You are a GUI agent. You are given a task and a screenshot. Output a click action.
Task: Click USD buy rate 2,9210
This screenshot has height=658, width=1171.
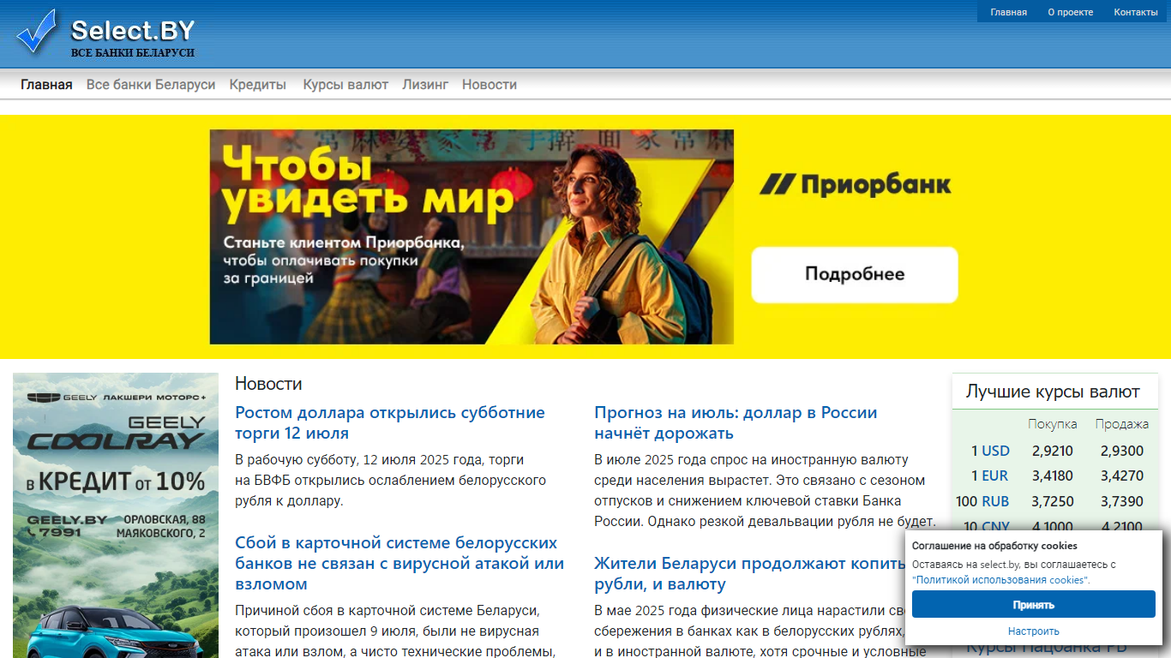[x=1053, y=451]
